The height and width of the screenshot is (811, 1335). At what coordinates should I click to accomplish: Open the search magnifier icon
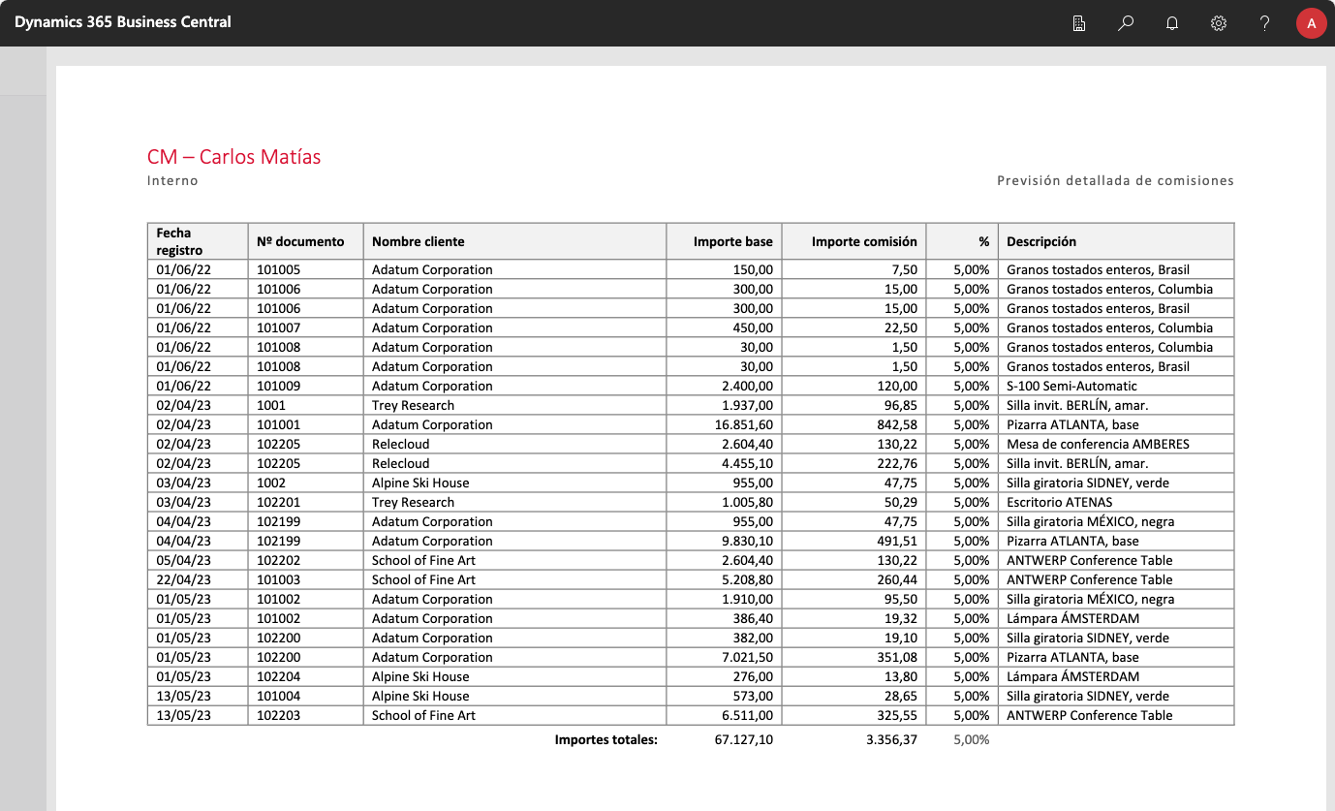click(1125, 23)
